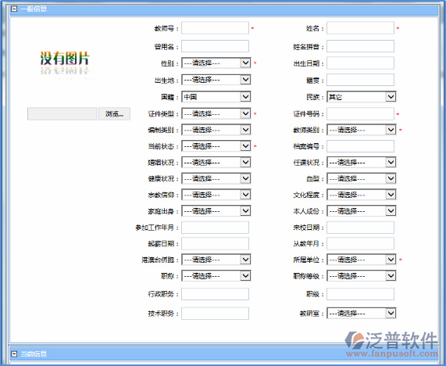
Task: Open the 婚姻状况 dropdown
Action: [216, 163]
